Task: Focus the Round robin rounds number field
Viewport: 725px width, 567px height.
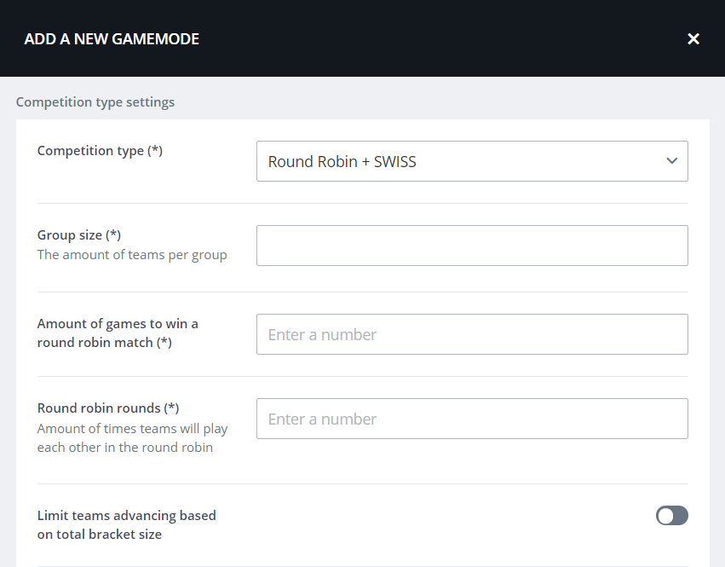Action: coord(471,419)
